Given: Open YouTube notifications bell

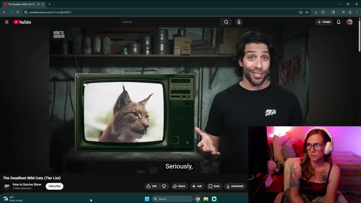Looking at the screenshot, I should tap(339, 22).
